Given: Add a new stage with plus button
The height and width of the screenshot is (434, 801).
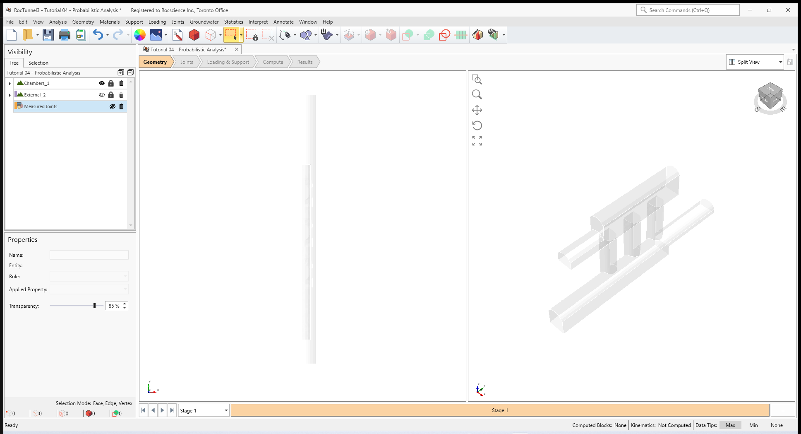Looking at the screenshot, I should click(x=783, y=410).
